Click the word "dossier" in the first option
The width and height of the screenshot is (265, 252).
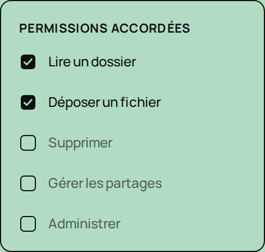click(113, 62)
